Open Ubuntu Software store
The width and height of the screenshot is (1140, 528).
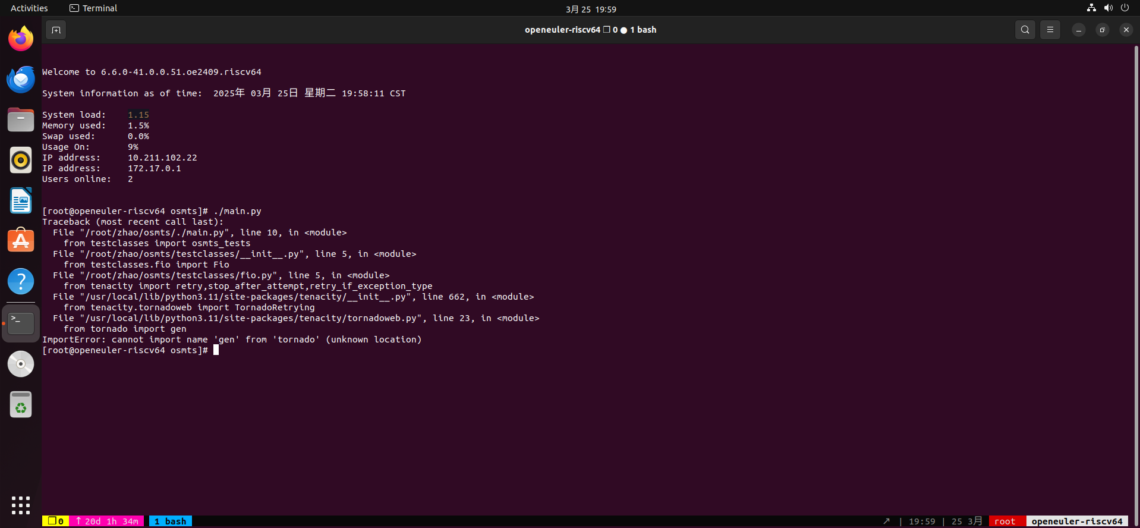21,241
